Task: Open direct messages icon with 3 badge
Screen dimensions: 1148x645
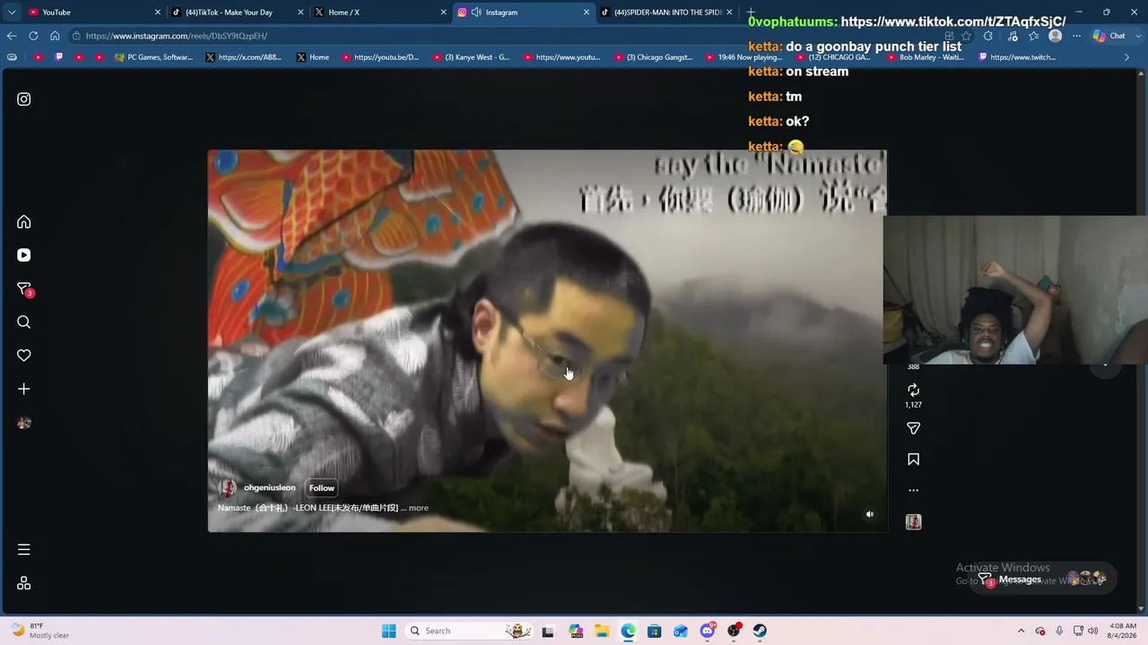Action: pyautogui.click(x=24, y=288)
